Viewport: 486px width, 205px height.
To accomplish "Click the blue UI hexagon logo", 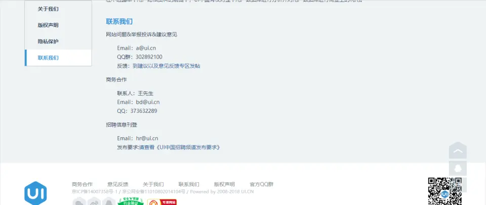I will [x=35, y=193].
